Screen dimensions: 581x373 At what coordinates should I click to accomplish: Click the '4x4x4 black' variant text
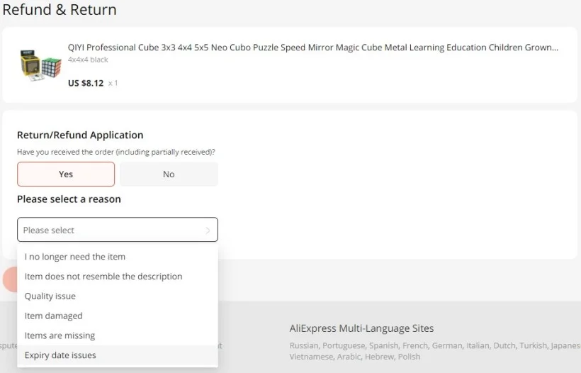click(88, 60)
